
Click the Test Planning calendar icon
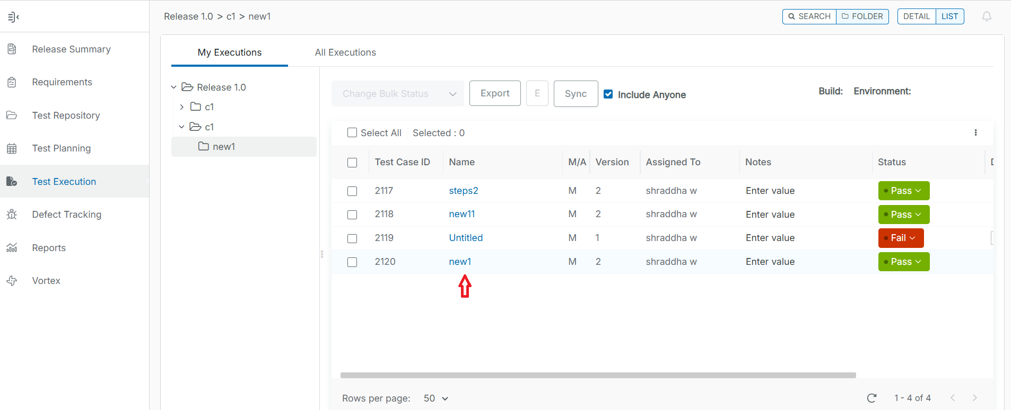12,148
